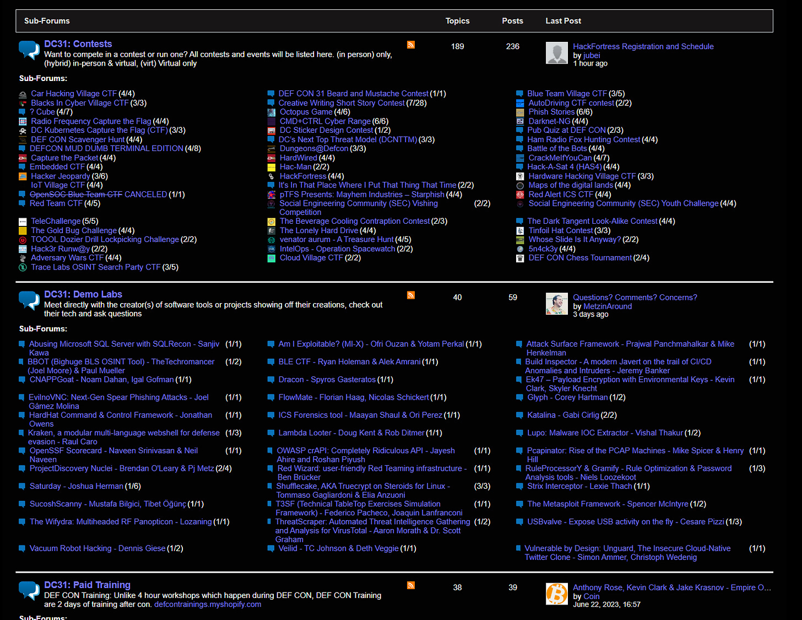This screenshot has height=620, width=802.
Task: Click the speech bubble icon beside DC31: Paid Training
Action: point(29,591)
